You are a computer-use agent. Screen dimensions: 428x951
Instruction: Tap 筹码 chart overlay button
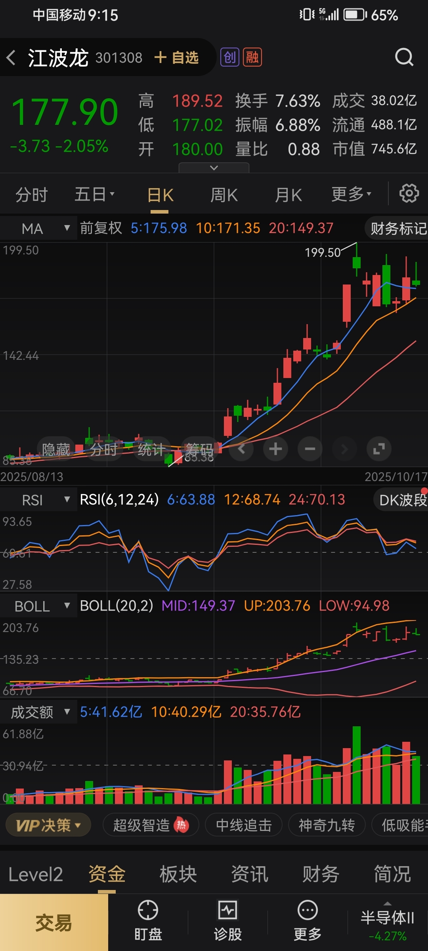[199, 449]
